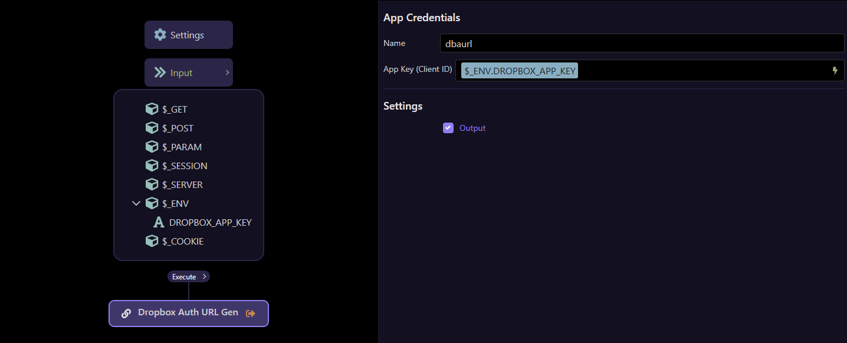847x343 pixels.
Task: Expand the Input arrow chevron
Action: [x=227, y=72]
